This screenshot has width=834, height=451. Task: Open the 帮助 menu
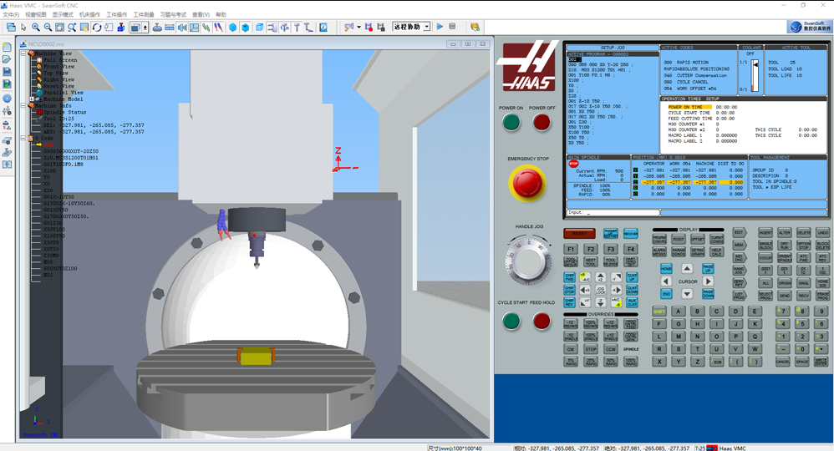point(221,15)
